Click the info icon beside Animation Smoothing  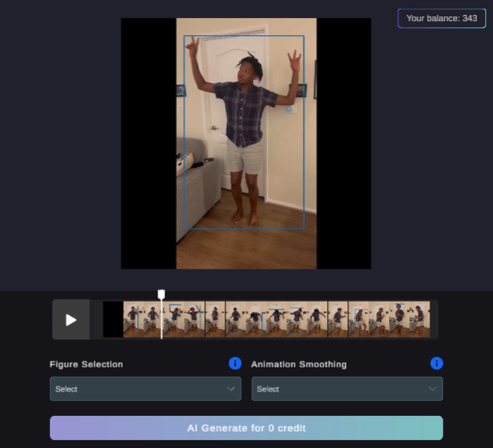(437, 363)
